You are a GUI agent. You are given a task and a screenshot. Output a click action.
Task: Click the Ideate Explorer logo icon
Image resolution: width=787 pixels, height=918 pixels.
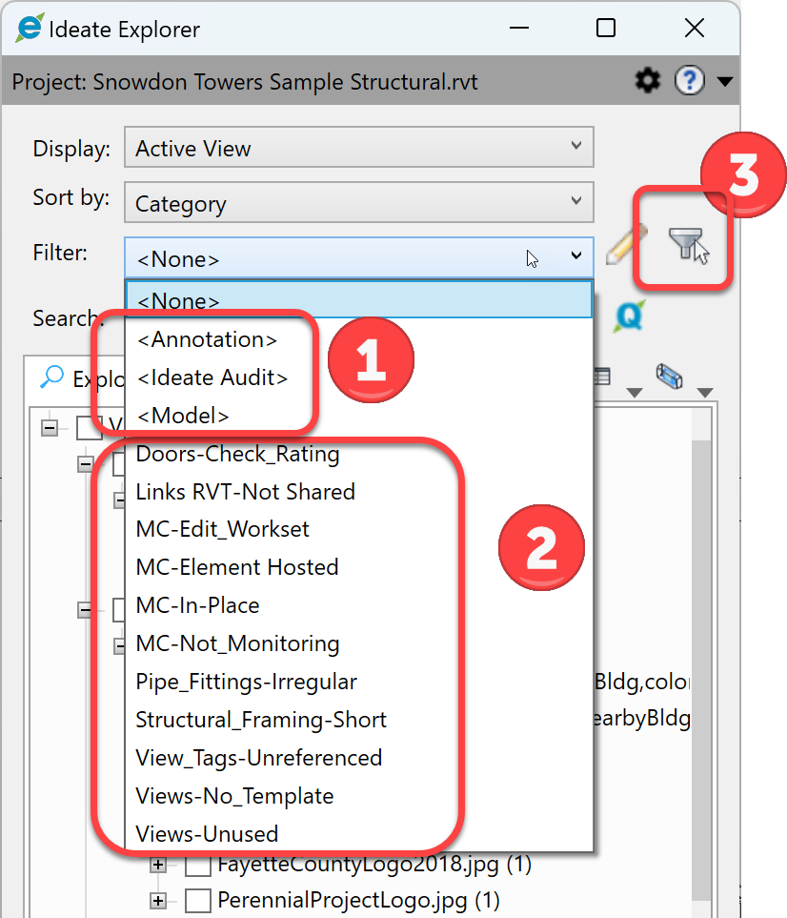pyautogui.click(x=30, y=28)
